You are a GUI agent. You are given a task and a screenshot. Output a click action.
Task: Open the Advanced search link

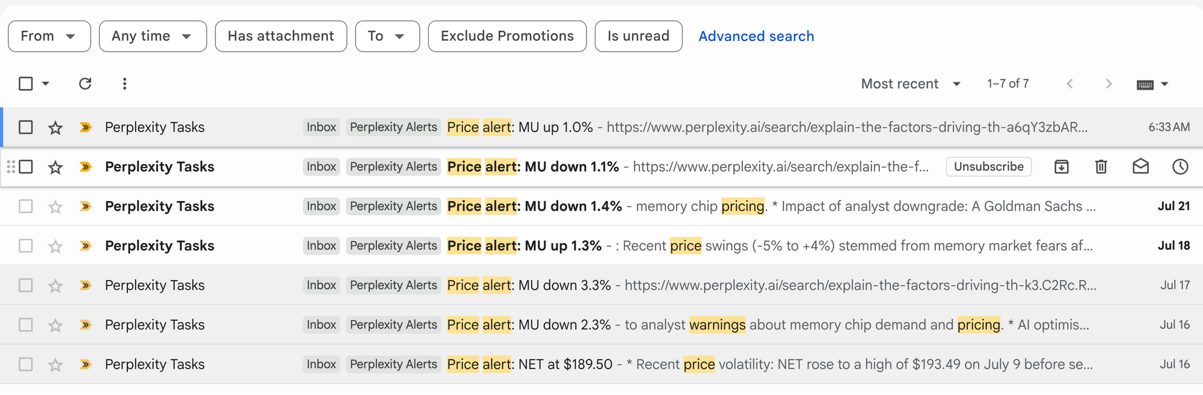(x=756, y=36)
